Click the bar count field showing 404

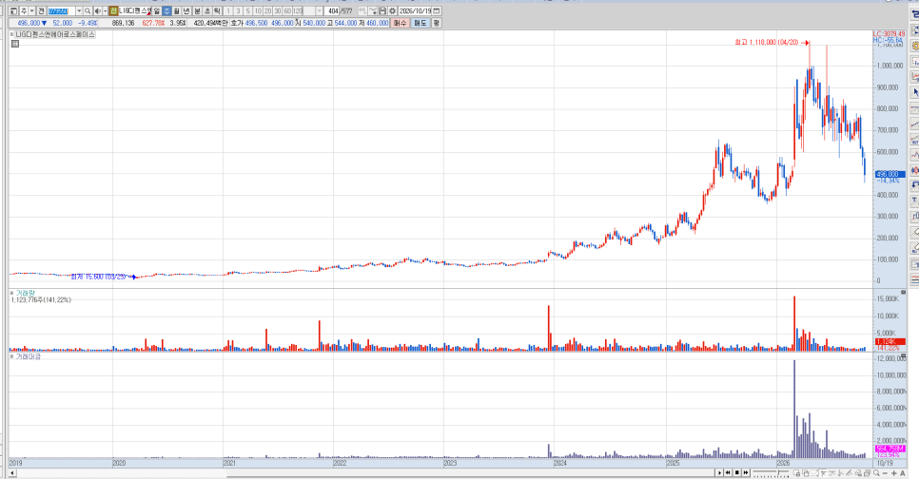[332, 10]
